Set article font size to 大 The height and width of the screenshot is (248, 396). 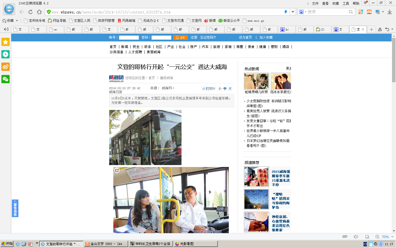click(x=230, y=89)
